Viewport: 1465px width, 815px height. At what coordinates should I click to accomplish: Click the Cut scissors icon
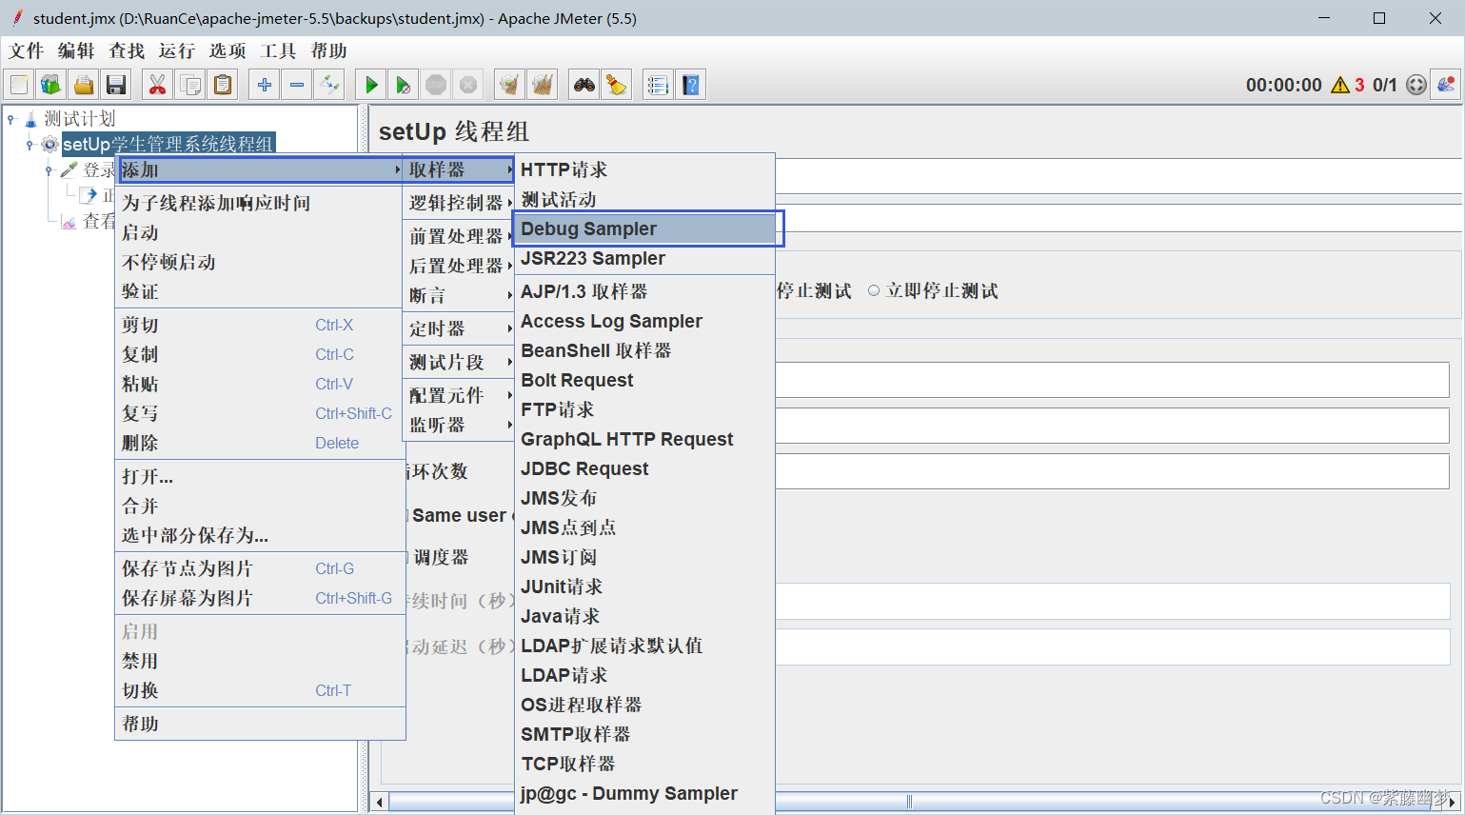[158, 85]
